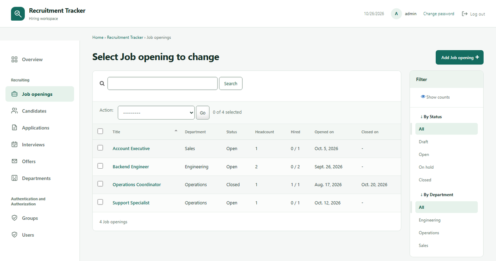Filter status by Closed
496x261 pixels.
pos(446,180)
